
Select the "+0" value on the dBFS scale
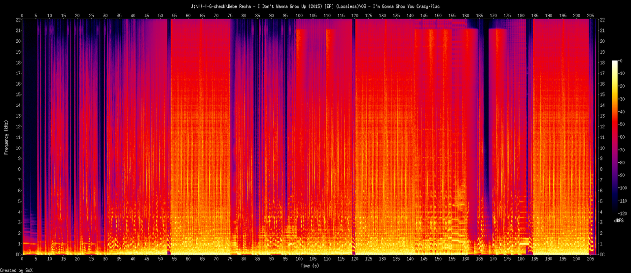(x=621, y=61)
